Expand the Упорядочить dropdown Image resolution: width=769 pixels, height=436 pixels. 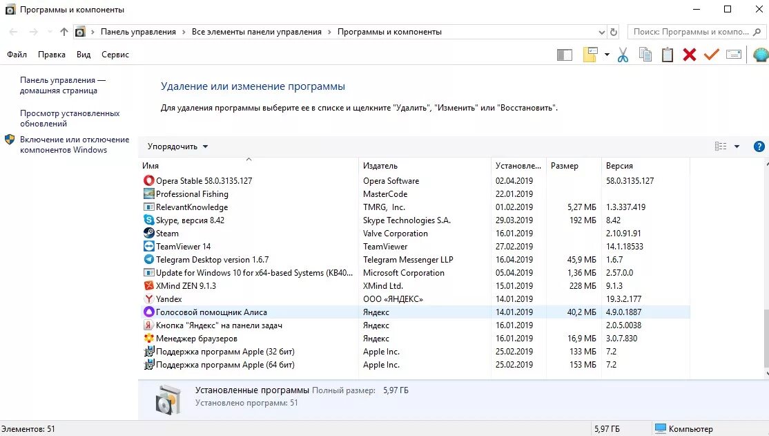(x=177, y=146)
